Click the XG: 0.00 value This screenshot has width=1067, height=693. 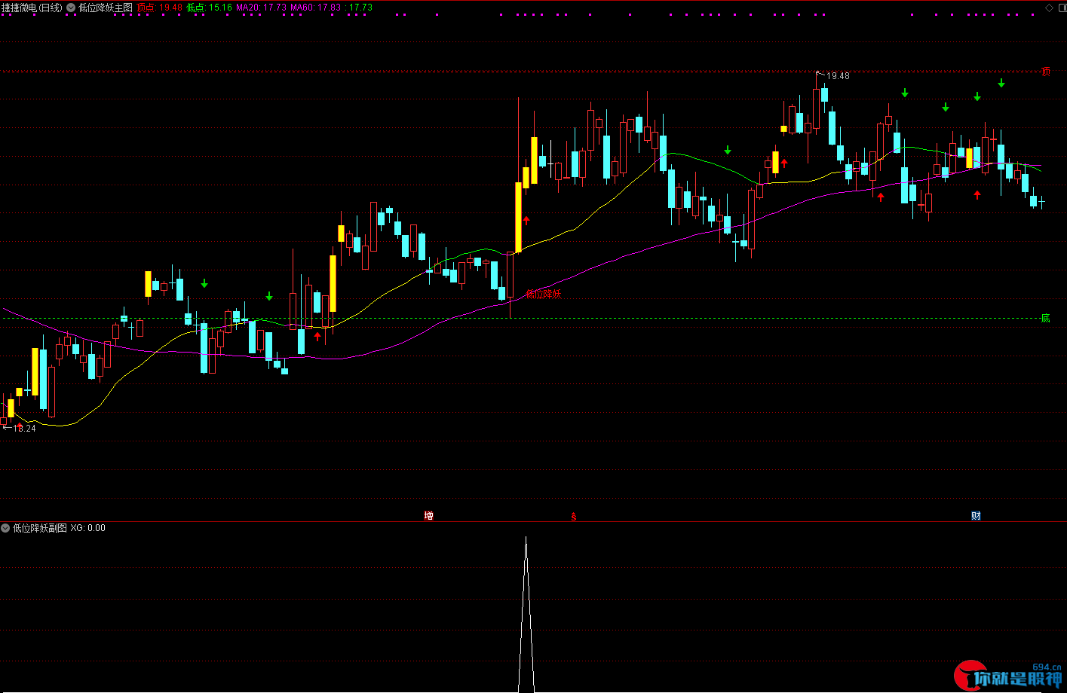(88, 528)
